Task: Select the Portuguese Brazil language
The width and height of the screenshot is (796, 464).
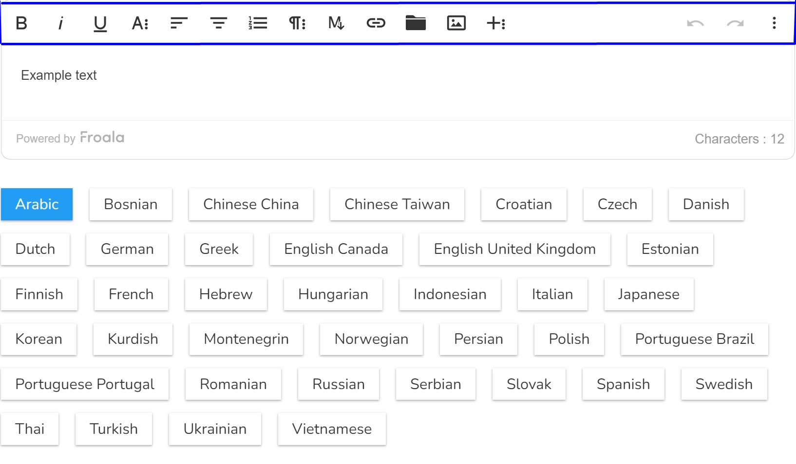Action: point(694,339)
